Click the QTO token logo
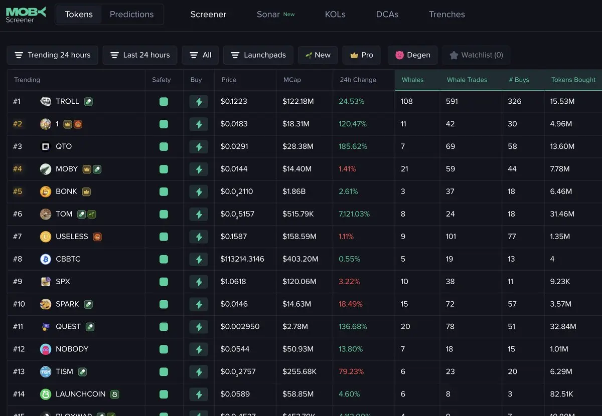The image size is (602, 416). 46,146
